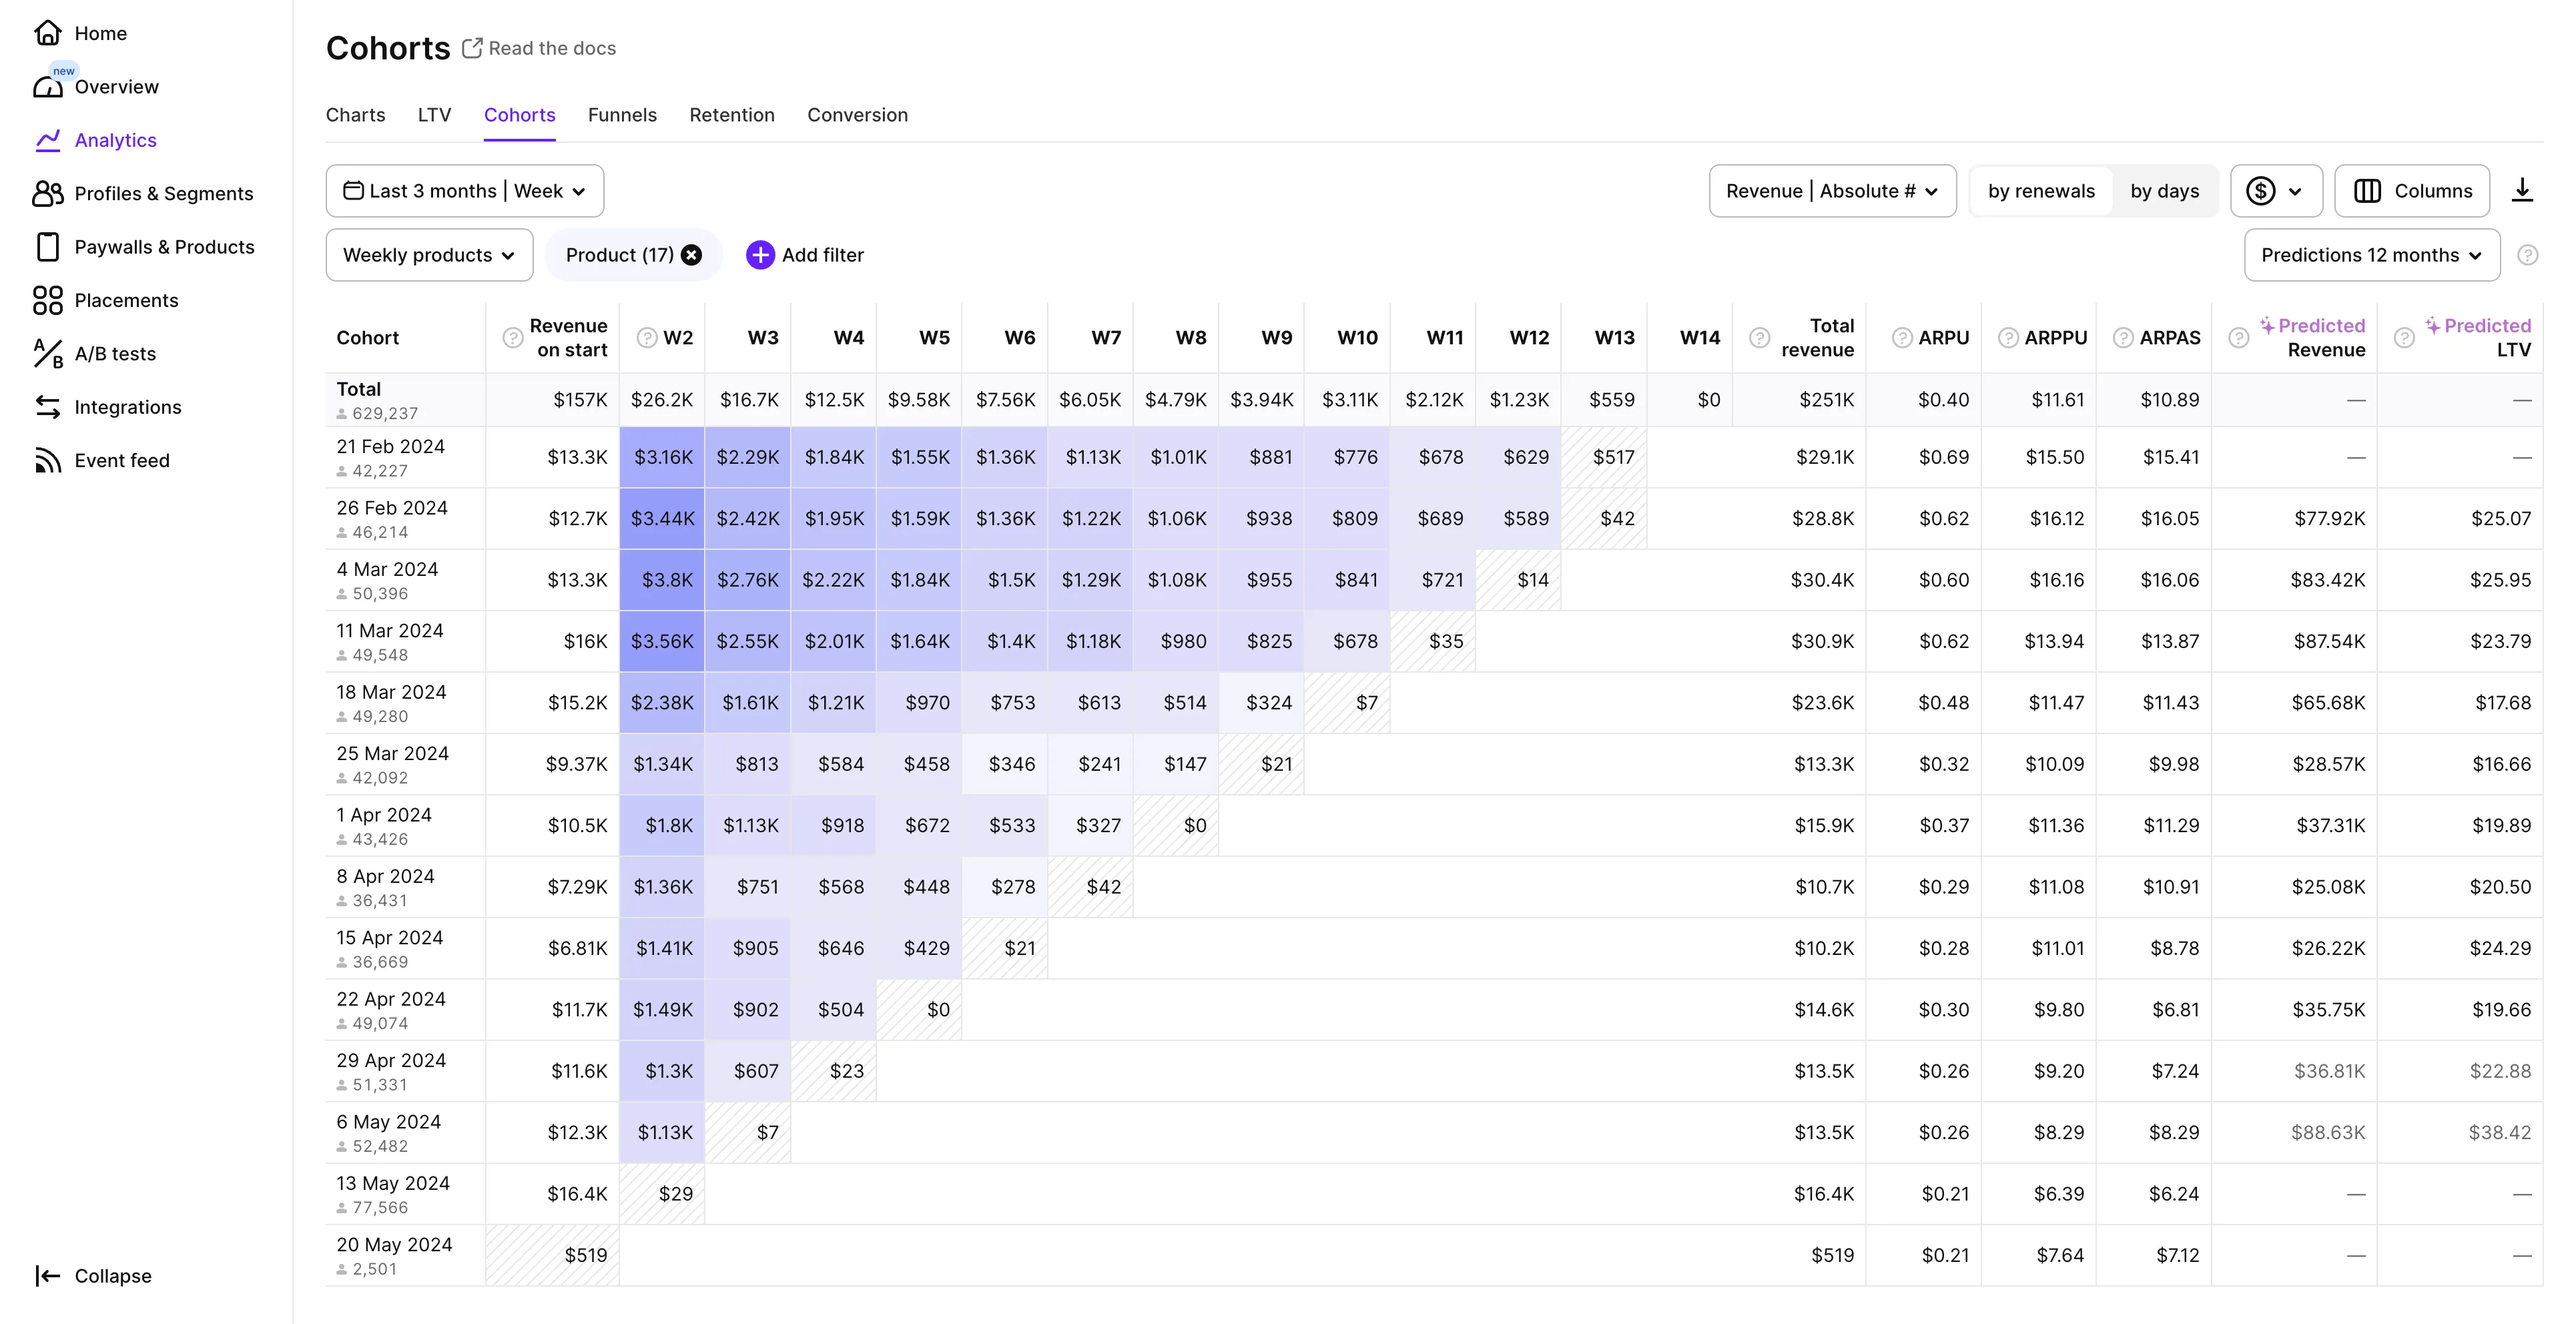Switch view to by days
Viewport: 2576px width, 1324px height.
click(x=2163, y=191)
